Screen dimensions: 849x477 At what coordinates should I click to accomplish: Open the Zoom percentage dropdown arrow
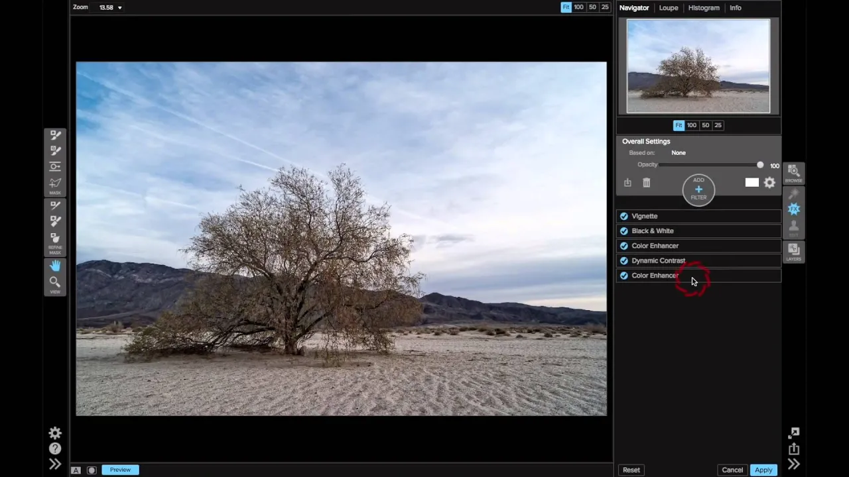pyautogui.click(x=119, y=8)
